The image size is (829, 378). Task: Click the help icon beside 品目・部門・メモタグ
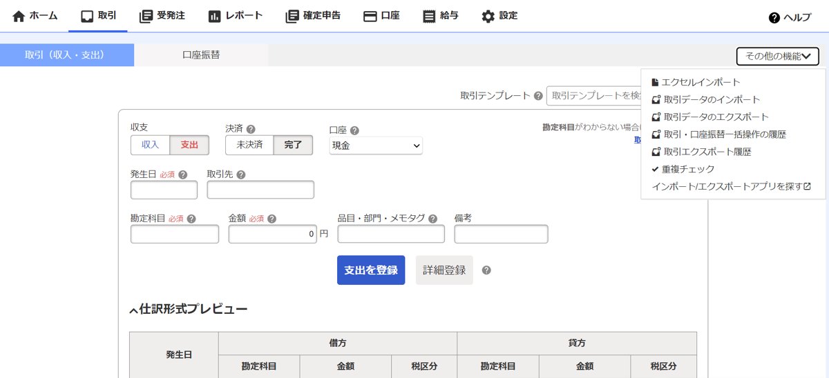click(432, 219)
